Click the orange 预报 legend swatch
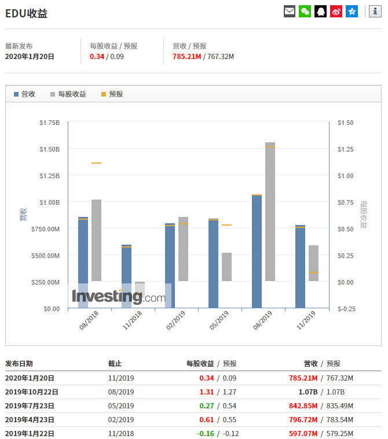 [x=104, y=94]
